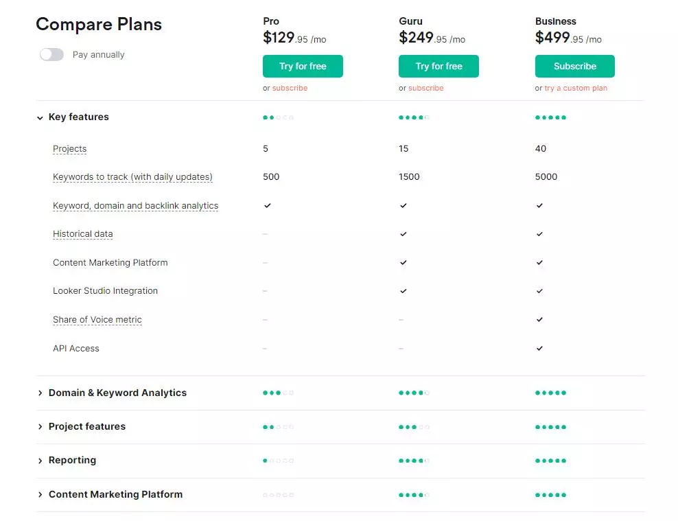Viewport: 678px width, 521px height.
Task: Toggle the Pay annually switch
Action: (51, 54)
